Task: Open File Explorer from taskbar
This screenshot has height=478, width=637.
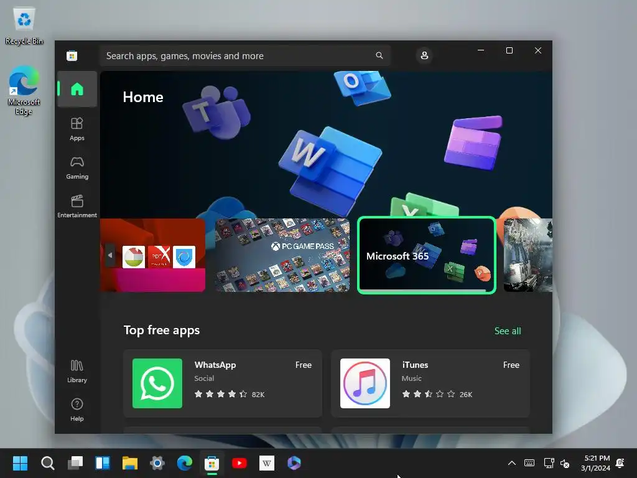Action: pos(130,463)
